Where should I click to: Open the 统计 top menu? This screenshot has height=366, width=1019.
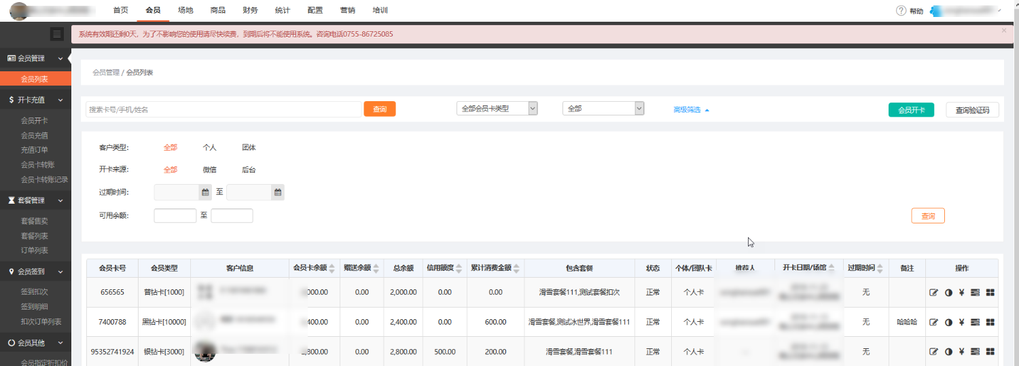coord(283,11)
